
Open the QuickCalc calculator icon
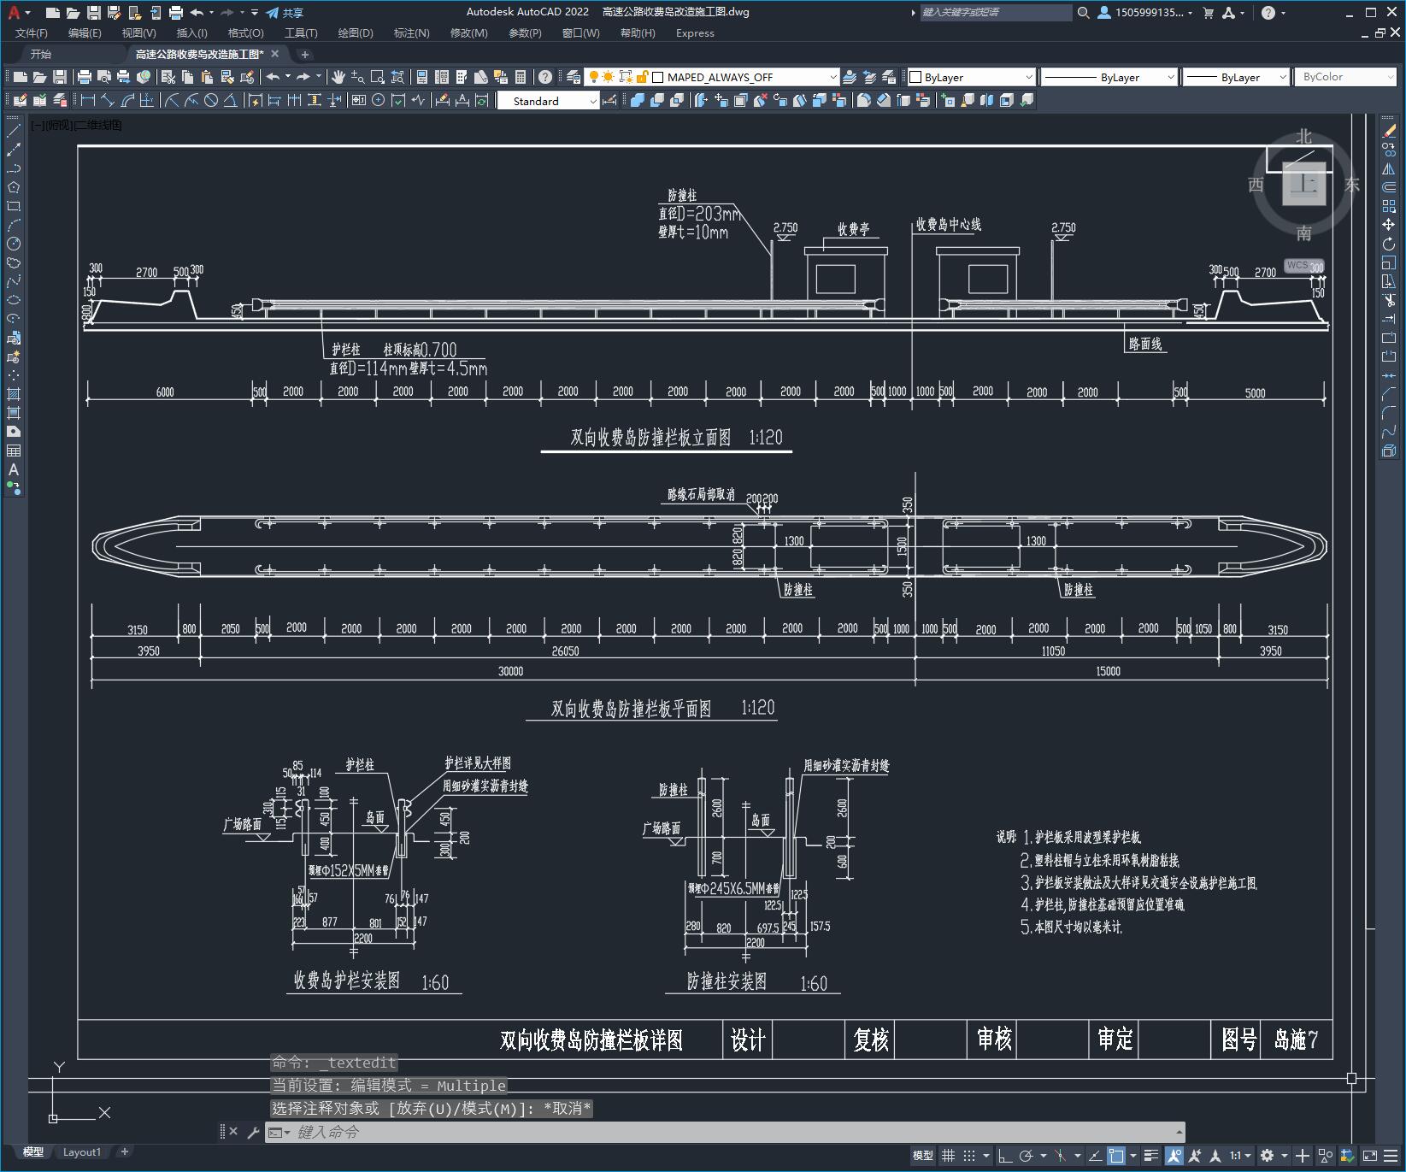point(521,77)
